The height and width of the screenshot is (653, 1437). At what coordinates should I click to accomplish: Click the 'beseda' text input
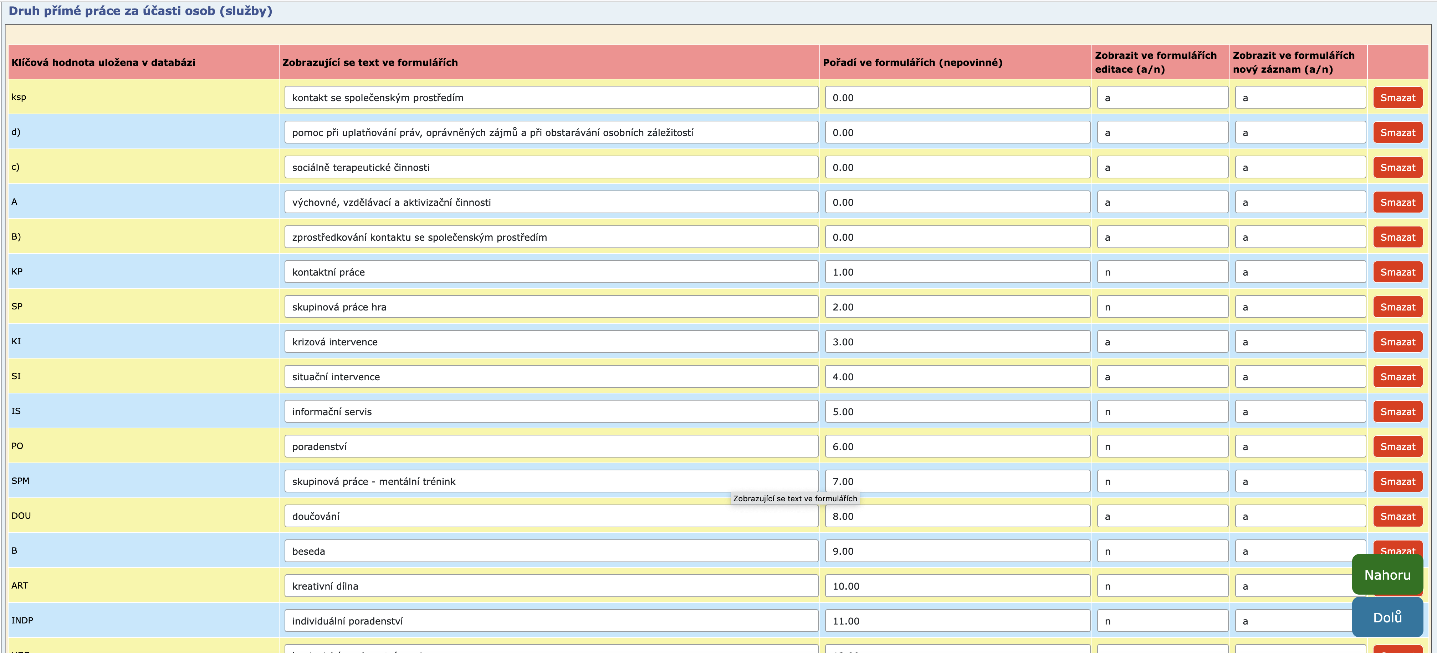click(x=551, y=551)
